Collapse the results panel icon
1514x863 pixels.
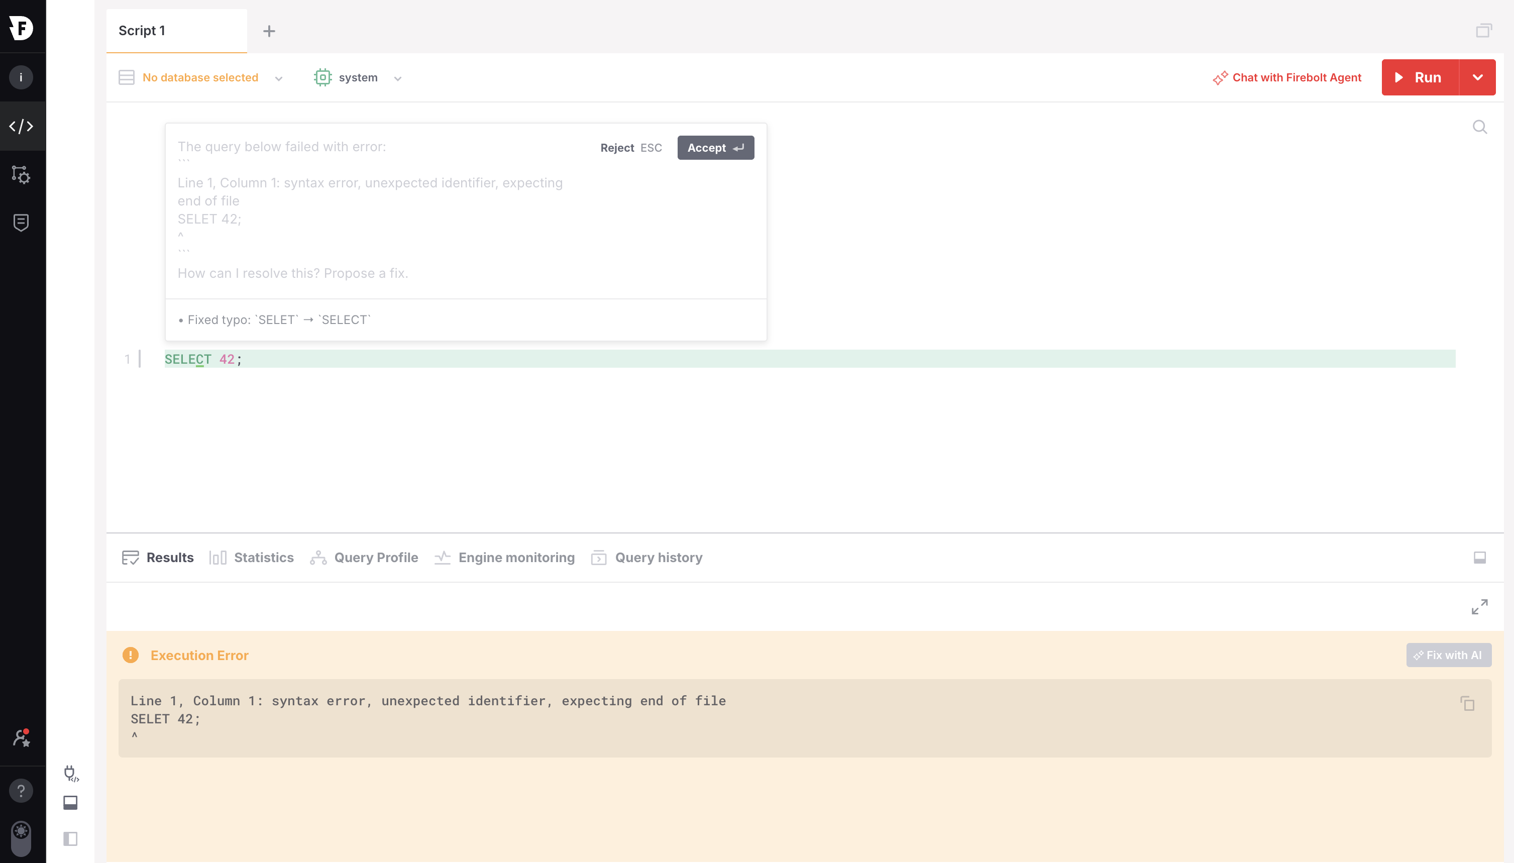(x=1480, y=557)
